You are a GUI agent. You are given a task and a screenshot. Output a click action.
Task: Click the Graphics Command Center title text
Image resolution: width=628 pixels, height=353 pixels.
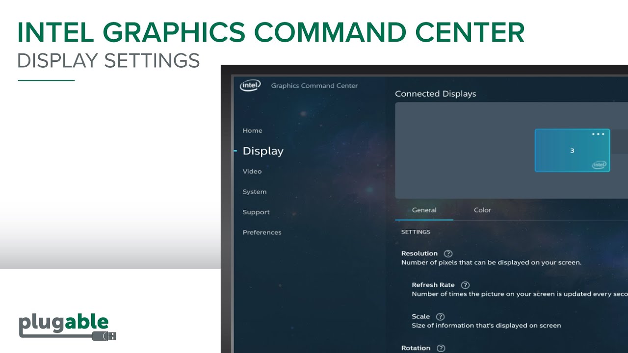coord(314,86)
